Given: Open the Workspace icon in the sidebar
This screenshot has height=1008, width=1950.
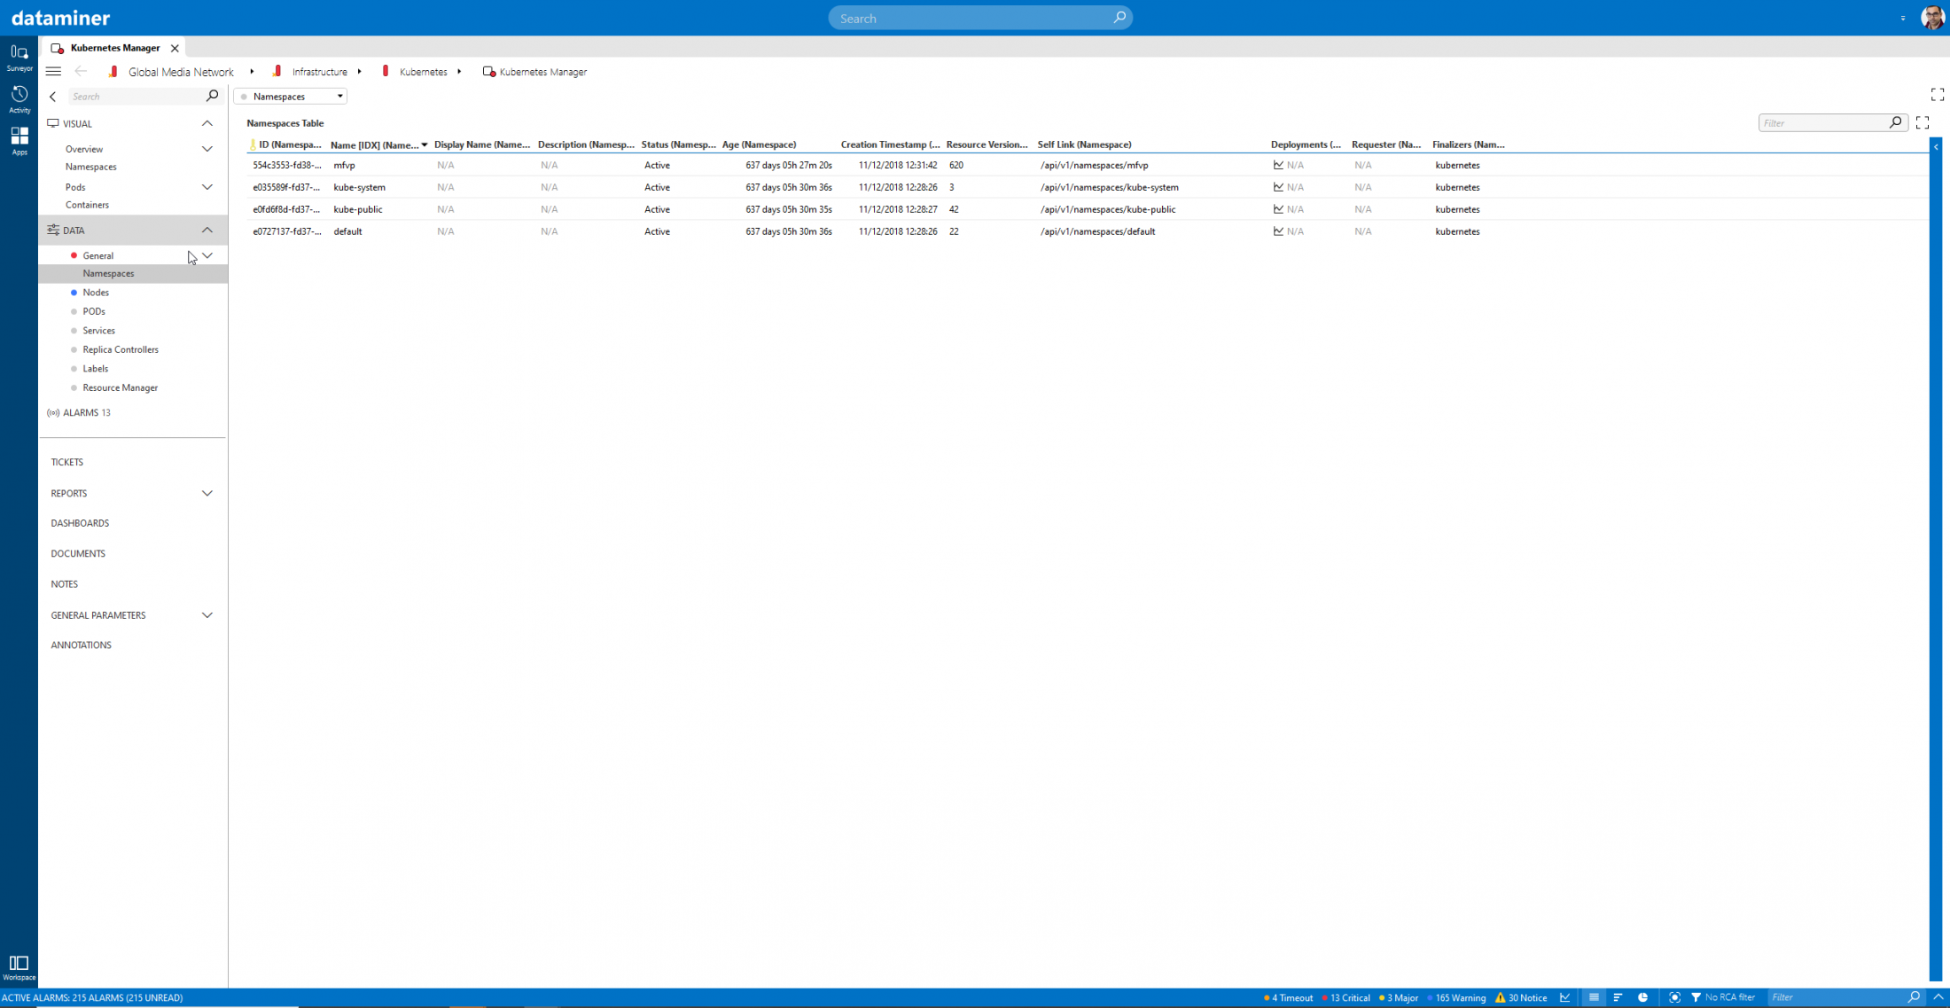Looking at the screenshot, I should pyautogui.click(x=19, y=967).
